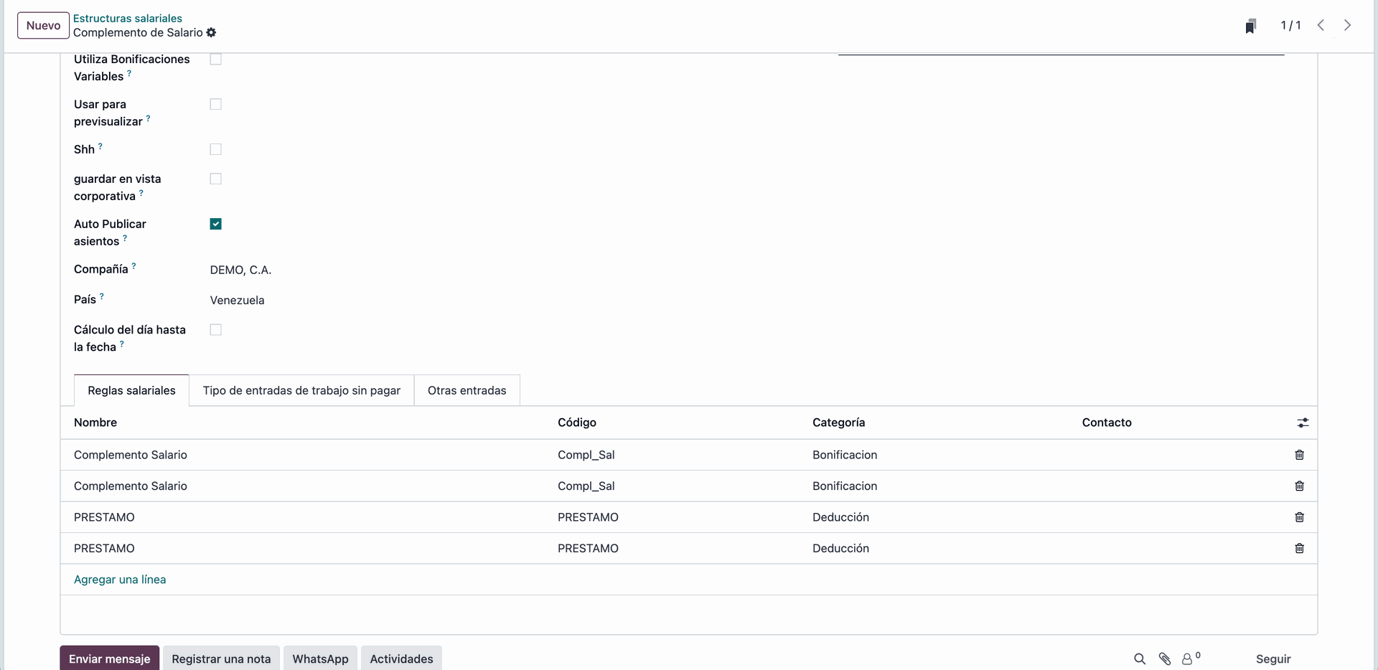Uncheck Auto Publicar asientos checkbox

[x=215, y=224]
